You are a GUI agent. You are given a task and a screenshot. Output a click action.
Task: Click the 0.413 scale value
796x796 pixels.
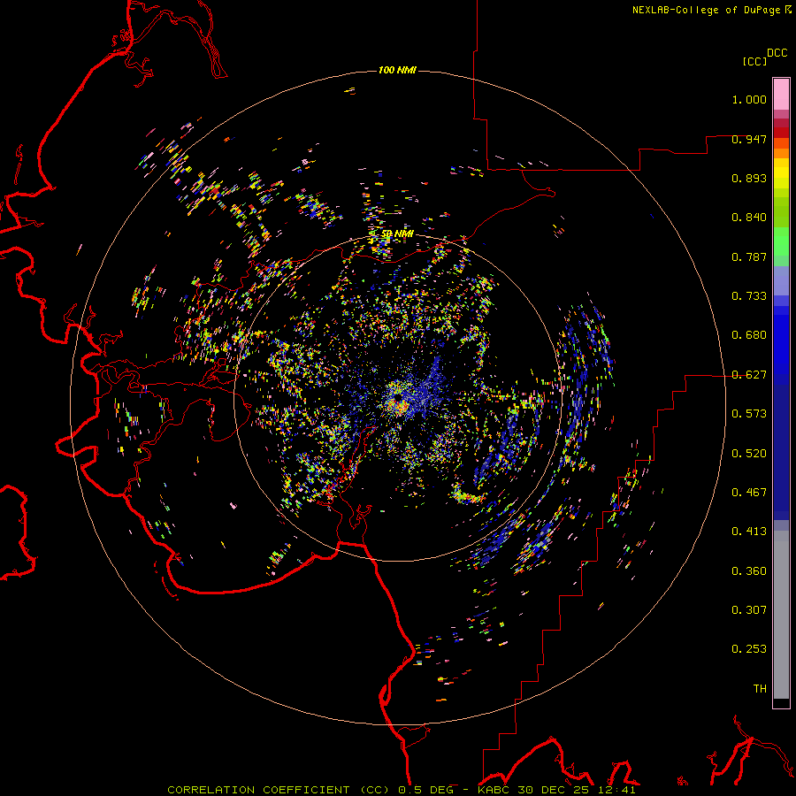pyautogui.click(x=749, y=532)
